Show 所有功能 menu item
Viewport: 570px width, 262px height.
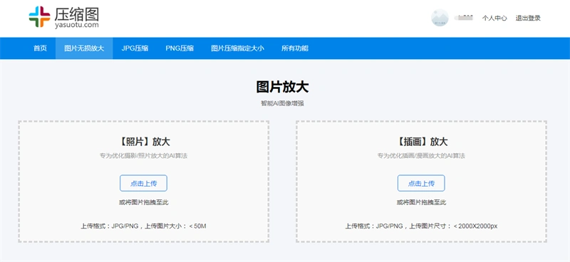295,48
